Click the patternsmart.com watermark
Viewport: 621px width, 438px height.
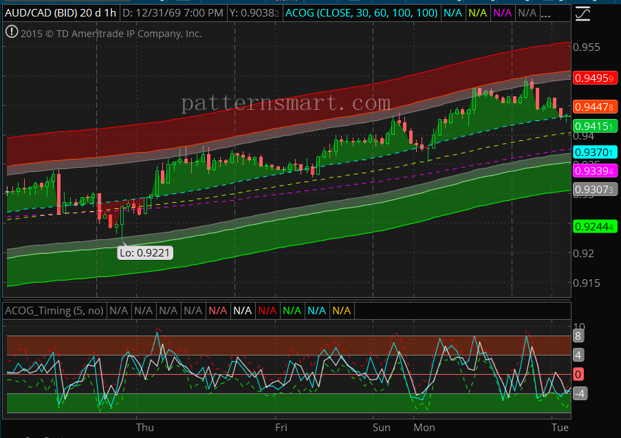coord(284,104)
